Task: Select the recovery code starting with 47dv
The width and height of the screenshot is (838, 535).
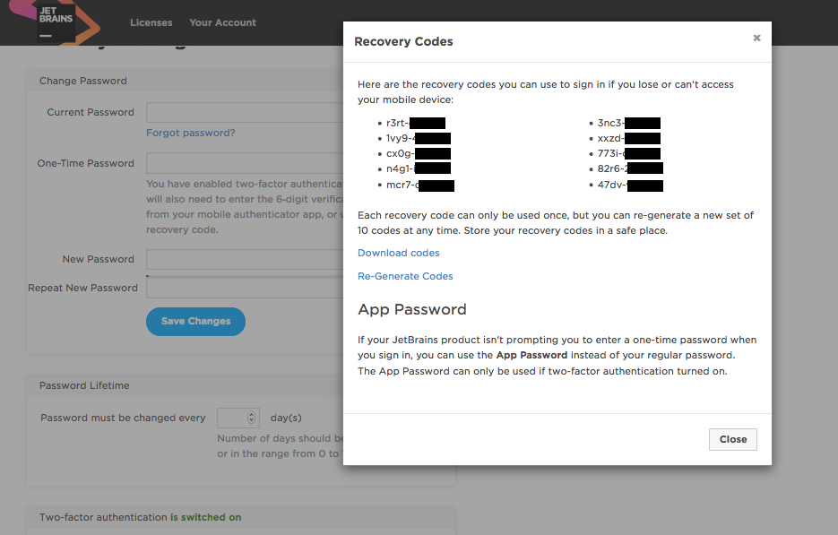Action: (629, 186)
